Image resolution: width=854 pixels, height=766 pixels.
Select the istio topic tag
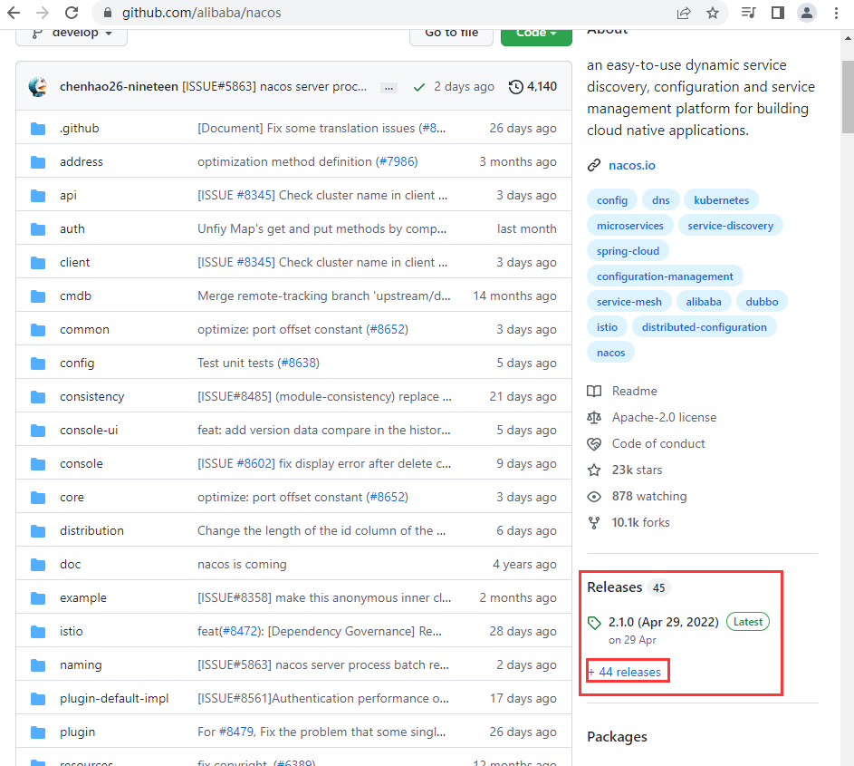coord(607,327)
